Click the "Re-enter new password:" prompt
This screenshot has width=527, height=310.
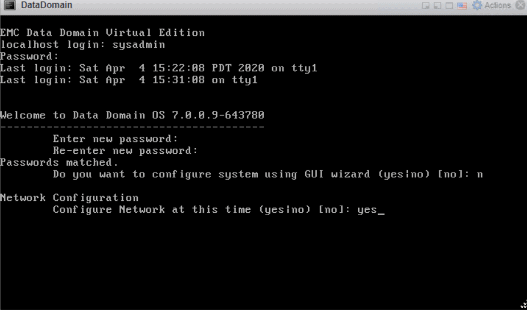[x=125, y=151]
